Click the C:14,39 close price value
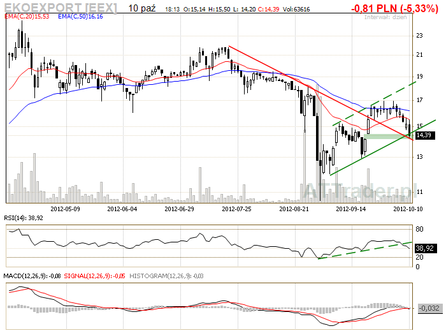This screenshot has width=446, height=333. point(268,10)
